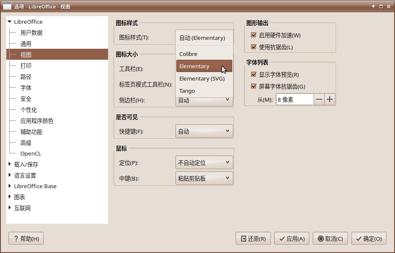Select 高级 in the tree
The height and width of the screenshot is (253, 395).
[26, 143]
